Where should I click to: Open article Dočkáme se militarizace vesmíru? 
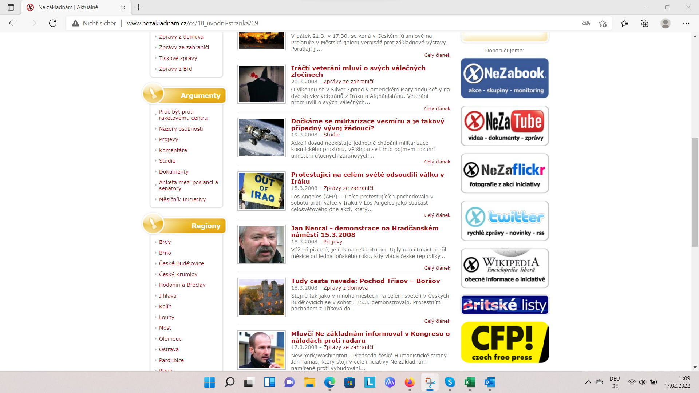point(368,124)
